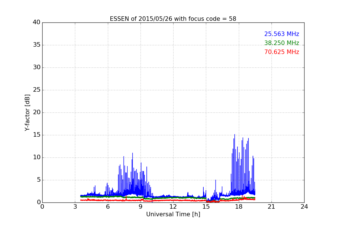Click the 'Universal Time [h]' axis label
This screenshot has height=225, width=338.
[173, 214]
